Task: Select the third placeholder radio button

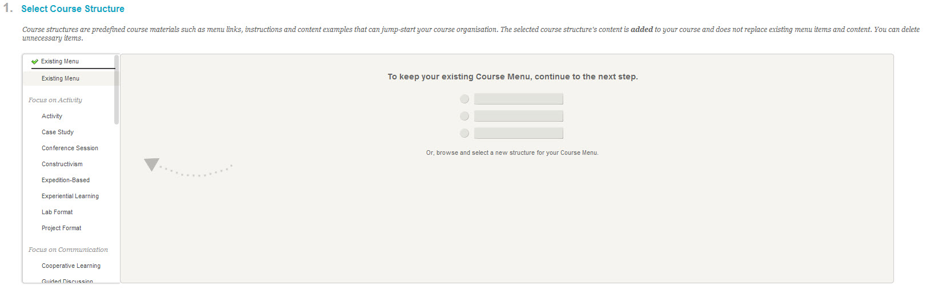Action: (464, 134)
